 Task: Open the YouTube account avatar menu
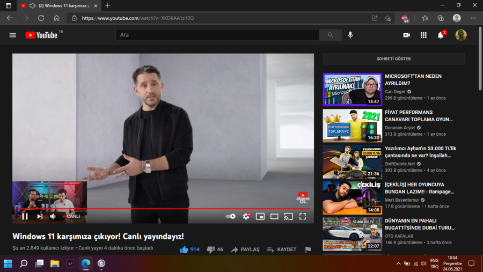tap(461, 35)
